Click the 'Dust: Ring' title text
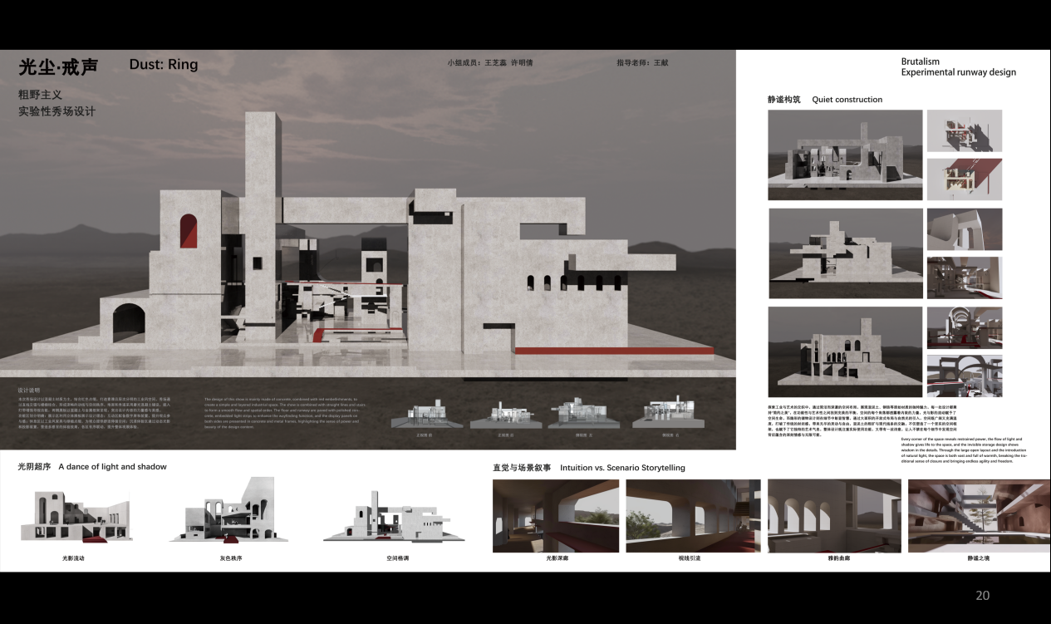The width and height of the screenshot is (1051, 624). point(164,65)
